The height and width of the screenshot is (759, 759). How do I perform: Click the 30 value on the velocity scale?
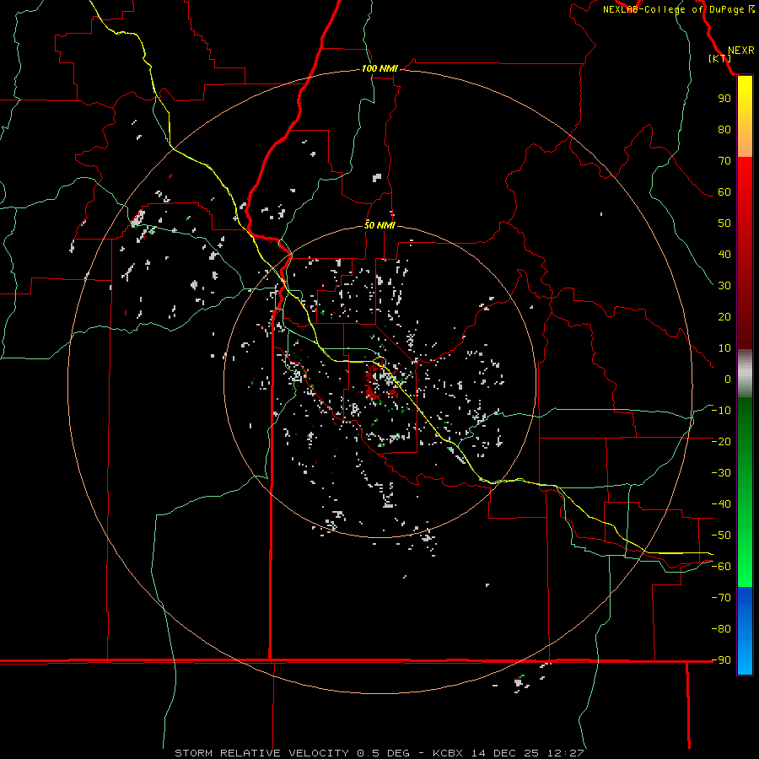724,286
